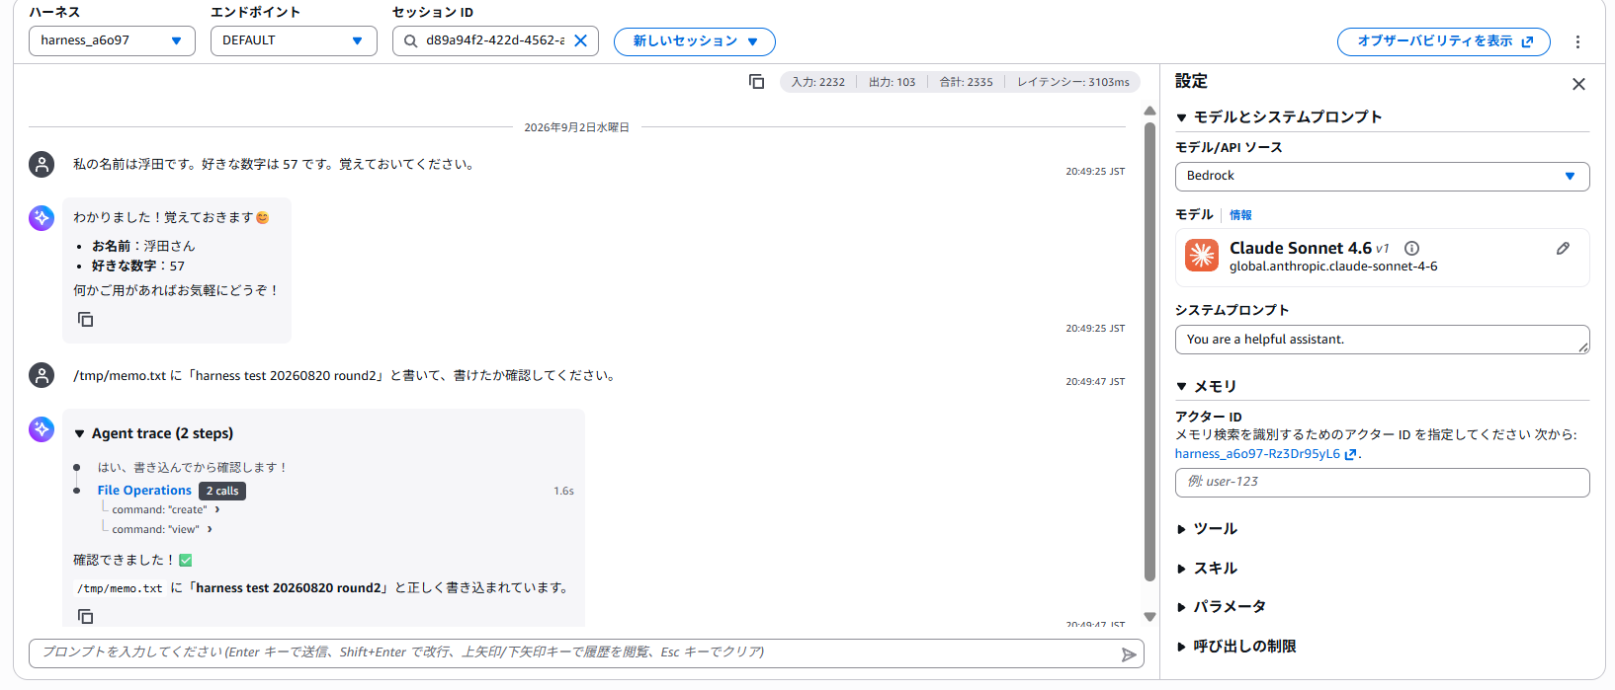This screenshot has width=1615, height=690.
Task: Click user avatar beside /tmp/memo.txt request message
Action: point(42,375)
